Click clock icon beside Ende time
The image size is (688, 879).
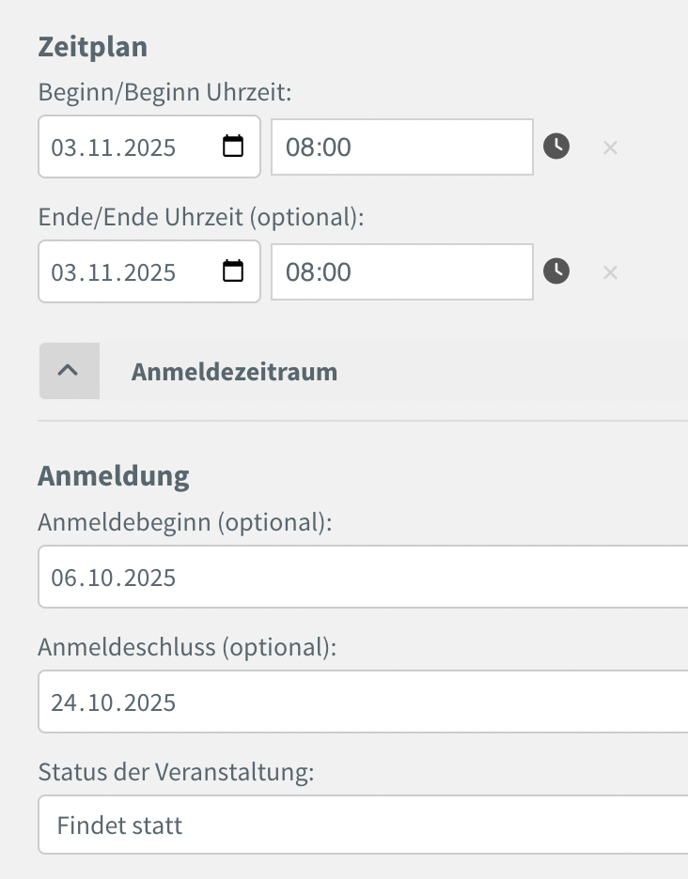556,271
